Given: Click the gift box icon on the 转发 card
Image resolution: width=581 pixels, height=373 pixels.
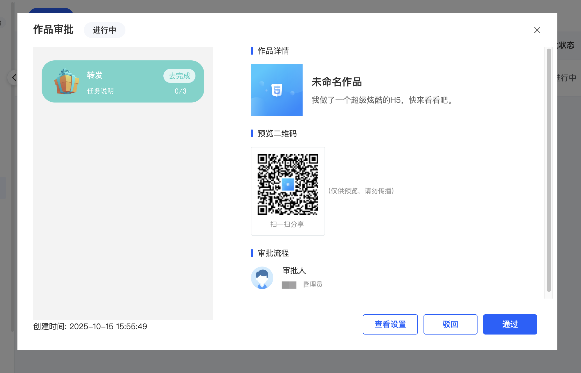Looking at the screenshot, I should (x=66, y=81).
